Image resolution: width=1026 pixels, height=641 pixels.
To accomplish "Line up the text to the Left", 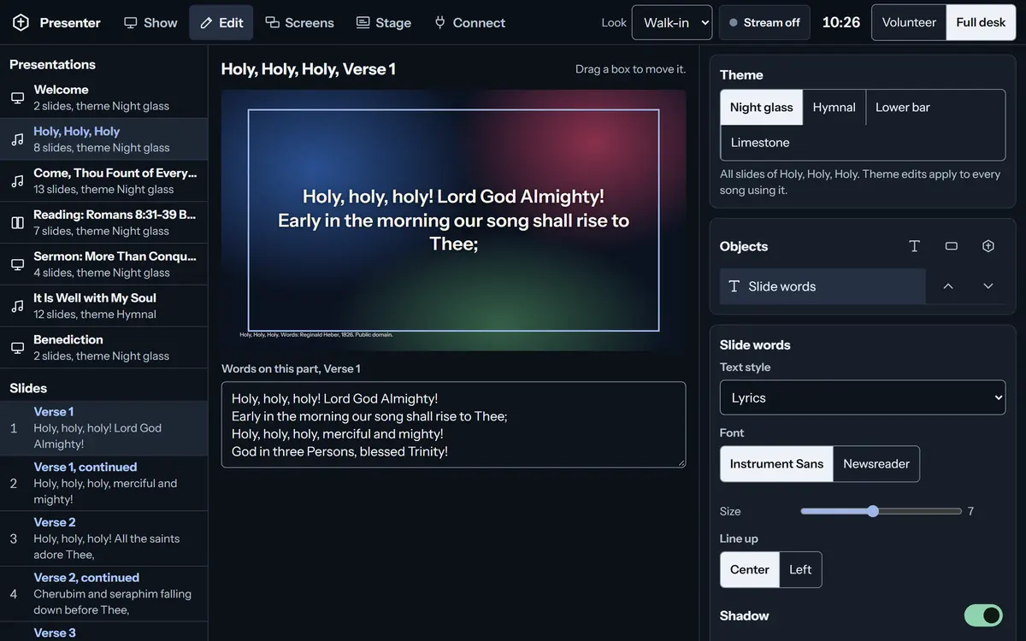I will pos(800,570).
